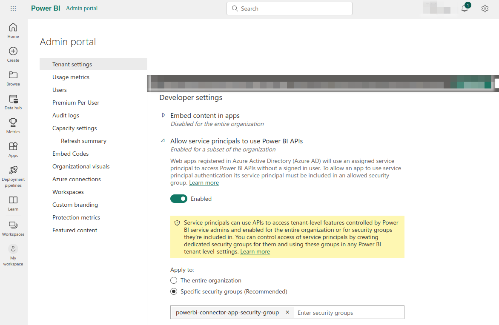This screenshot has height=325, width=499.
Task: Open Data hub in the sidebar
Action: click(13, 103)
